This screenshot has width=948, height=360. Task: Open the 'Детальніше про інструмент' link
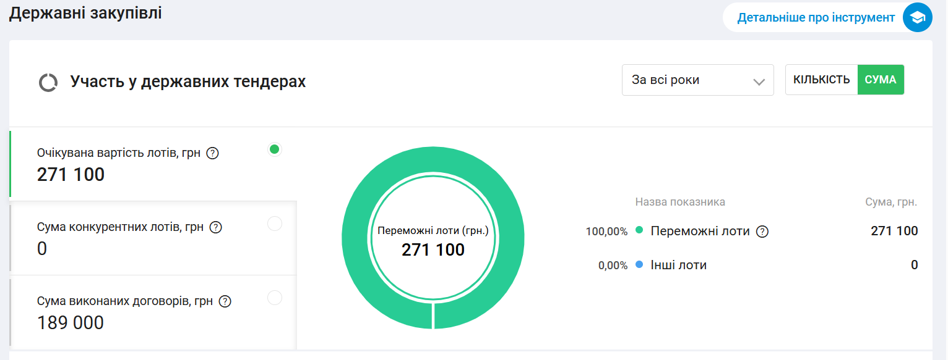816,18
